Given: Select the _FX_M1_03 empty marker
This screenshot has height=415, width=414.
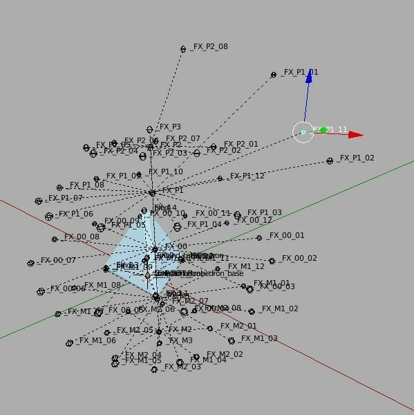Looking at the screenshot, I should [x=232, y=341].
